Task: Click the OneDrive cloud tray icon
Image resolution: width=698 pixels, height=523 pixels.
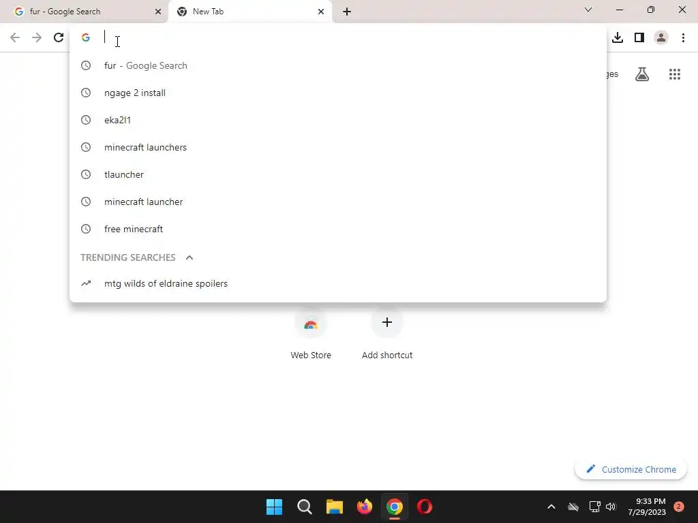Action: [x=573, y=507]
